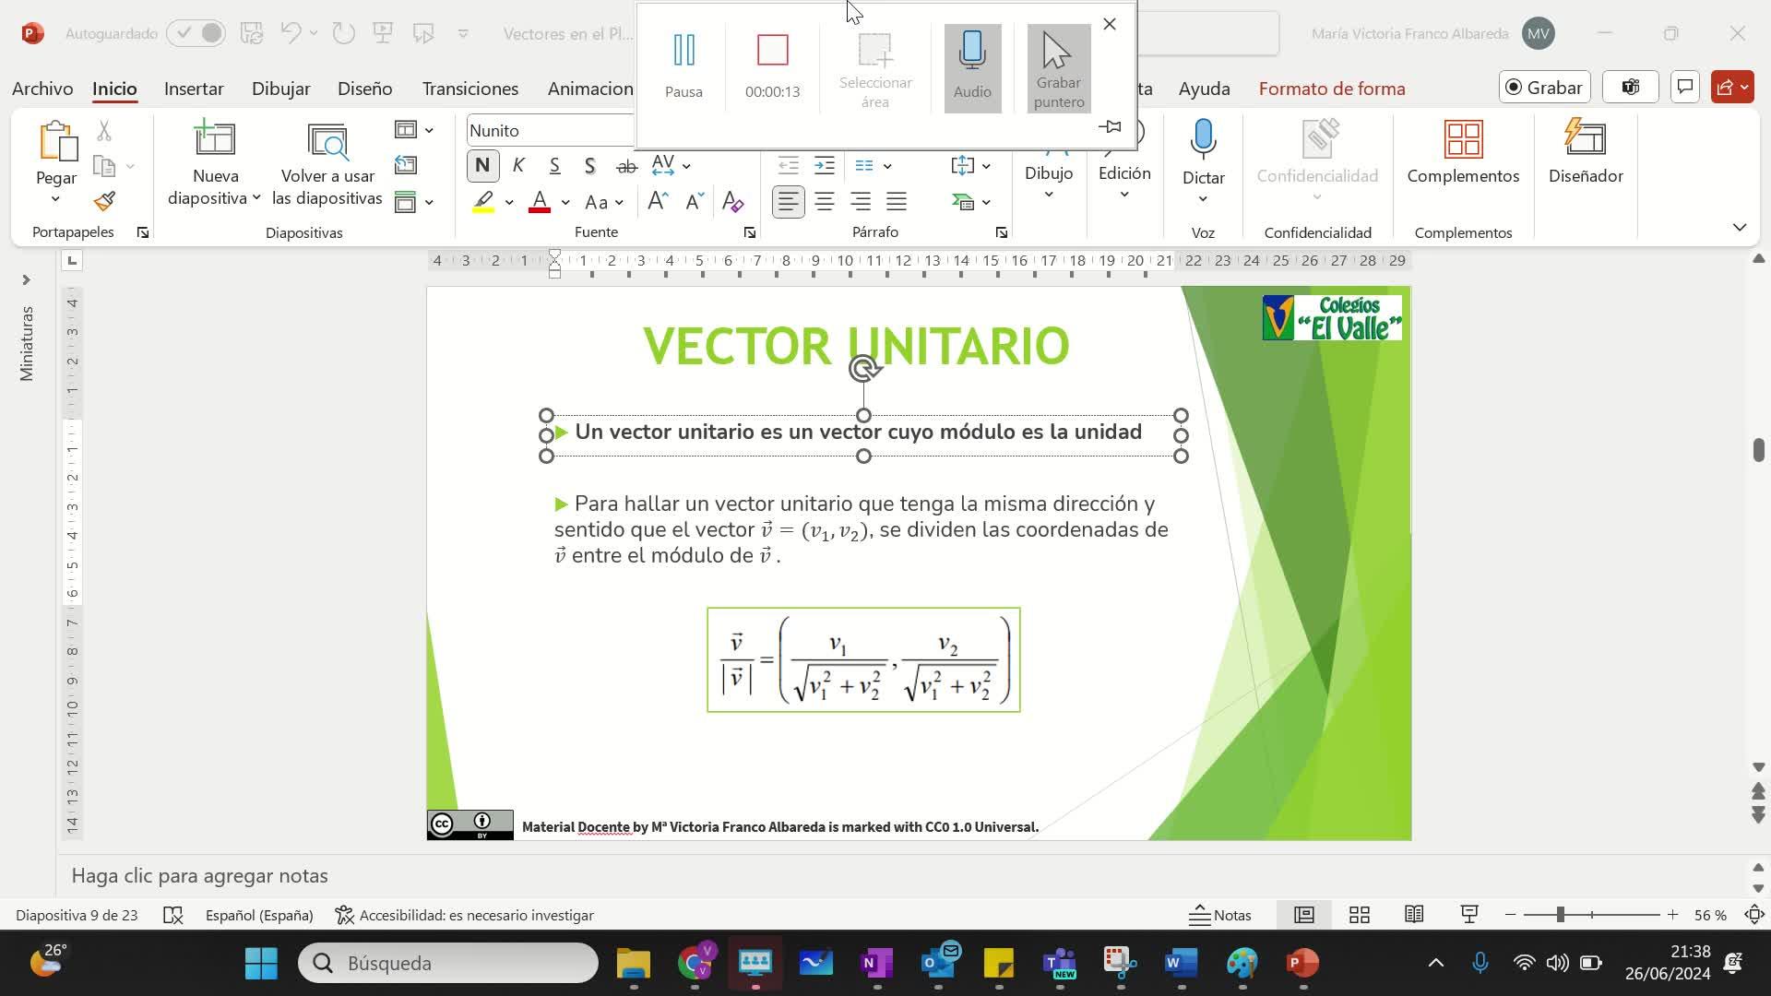Click the increase font size icon
Screen dimensions: 1771x996
658,202
